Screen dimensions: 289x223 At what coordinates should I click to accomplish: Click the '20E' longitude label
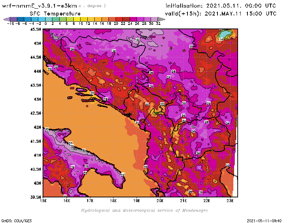[x=160, y=201]
